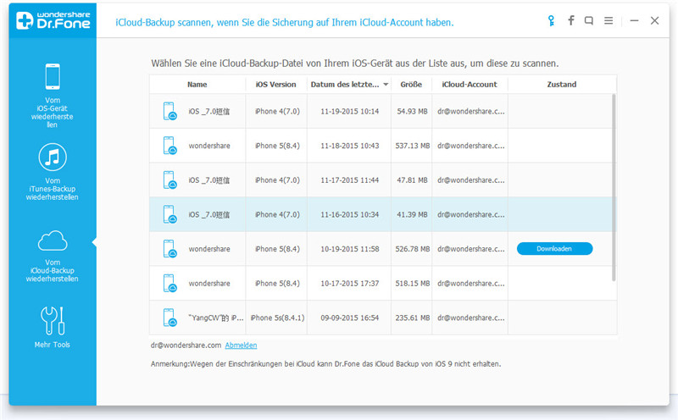Click the Wondershare Dr.Fone logo

(53, 20)
